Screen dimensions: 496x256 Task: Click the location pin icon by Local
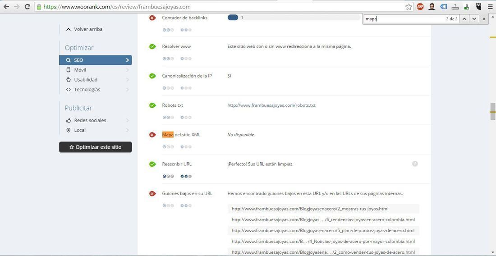point(69,130)
